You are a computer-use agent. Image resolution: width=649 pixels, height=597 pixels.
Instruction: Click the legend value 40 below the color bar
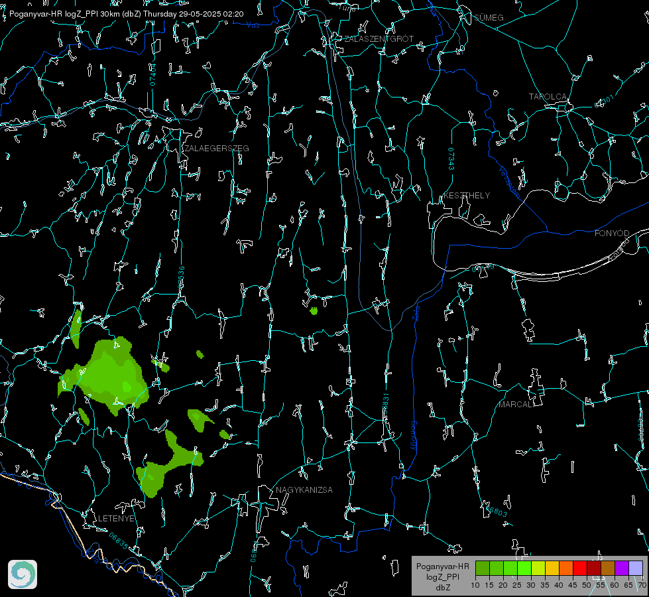click(x=558, y=585)
